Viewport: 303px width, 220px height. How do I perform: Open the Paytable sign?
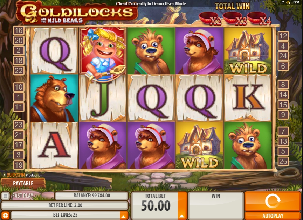pos(23,183)
